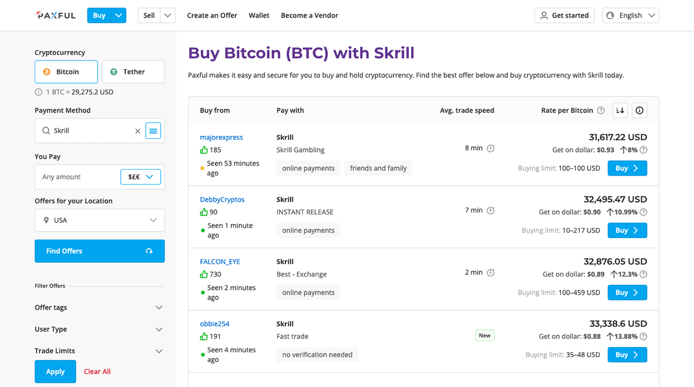Clear the Skrill payment method with X
The width and height of the screenshot is (694, 387).
click(x=138, y=131)
